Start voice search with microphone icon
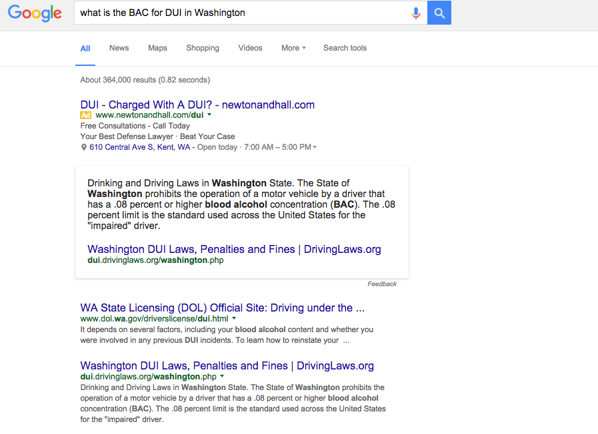The height and width of the screenshot is (434, 598). pos(416,13)
